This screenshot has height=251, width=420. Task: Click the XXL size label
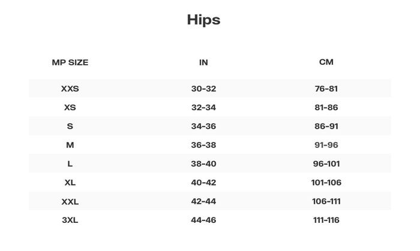point(70,201)
